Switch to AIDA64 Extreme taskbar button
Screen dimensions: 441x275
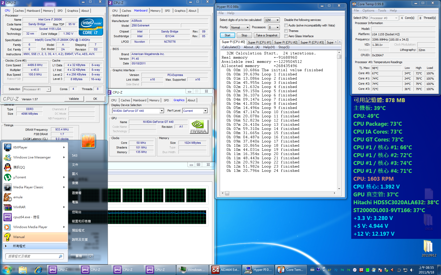[x=226, y=270]
